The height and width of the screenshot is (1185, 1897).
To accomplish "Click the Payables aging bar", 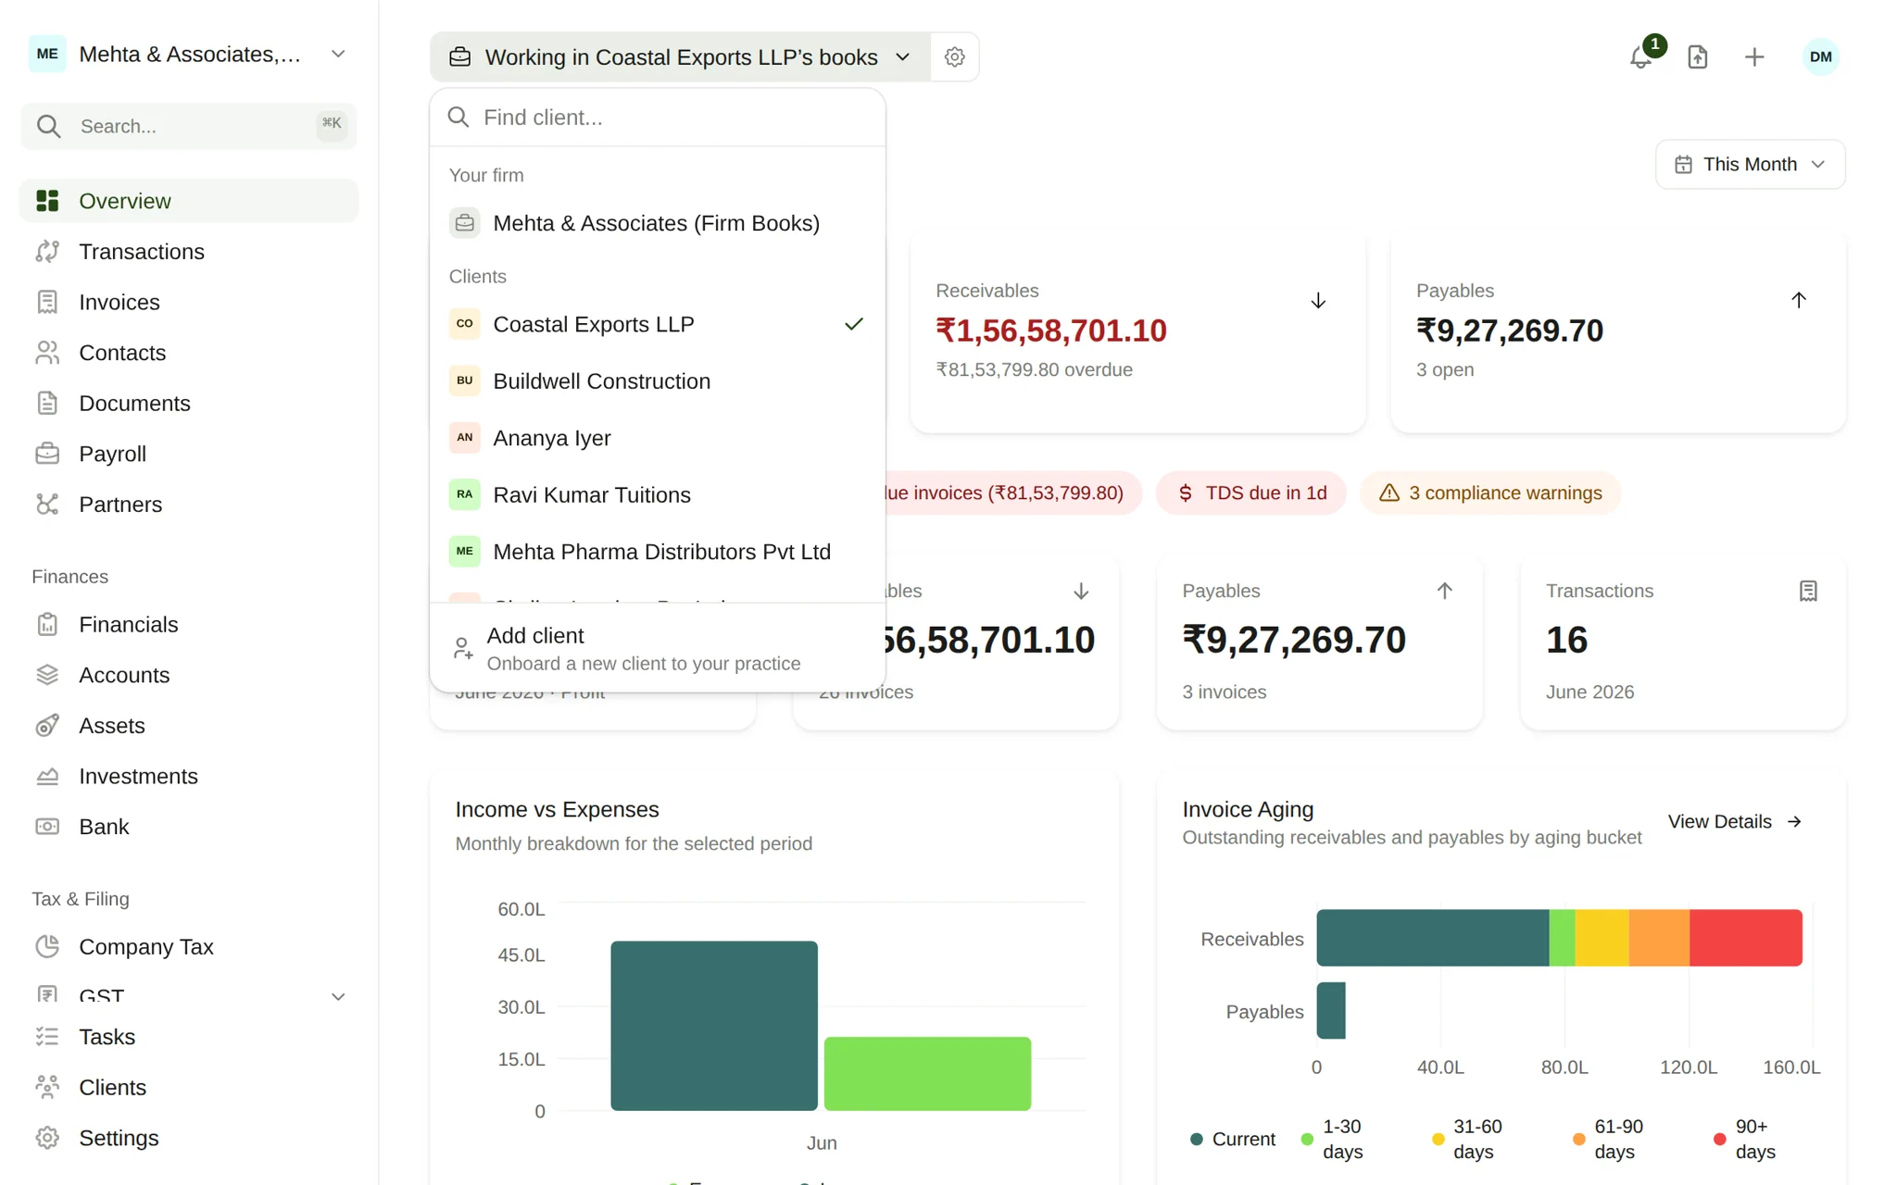I will click(1331, 1011).
